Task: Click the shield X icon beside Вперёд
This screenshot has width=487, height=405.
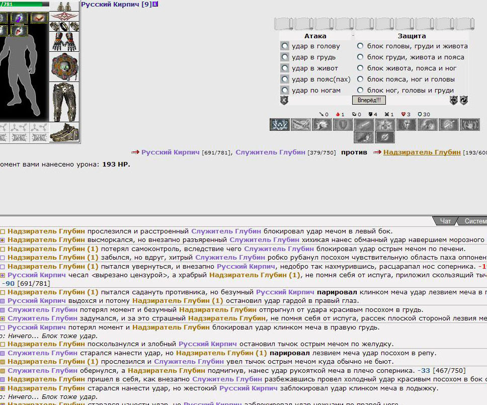Action: (284, 100)
